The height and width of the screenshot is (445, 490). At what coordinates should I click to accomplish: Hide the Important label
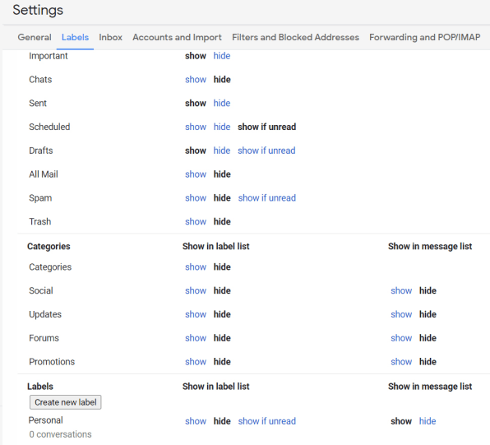click(x=222, y=56)
